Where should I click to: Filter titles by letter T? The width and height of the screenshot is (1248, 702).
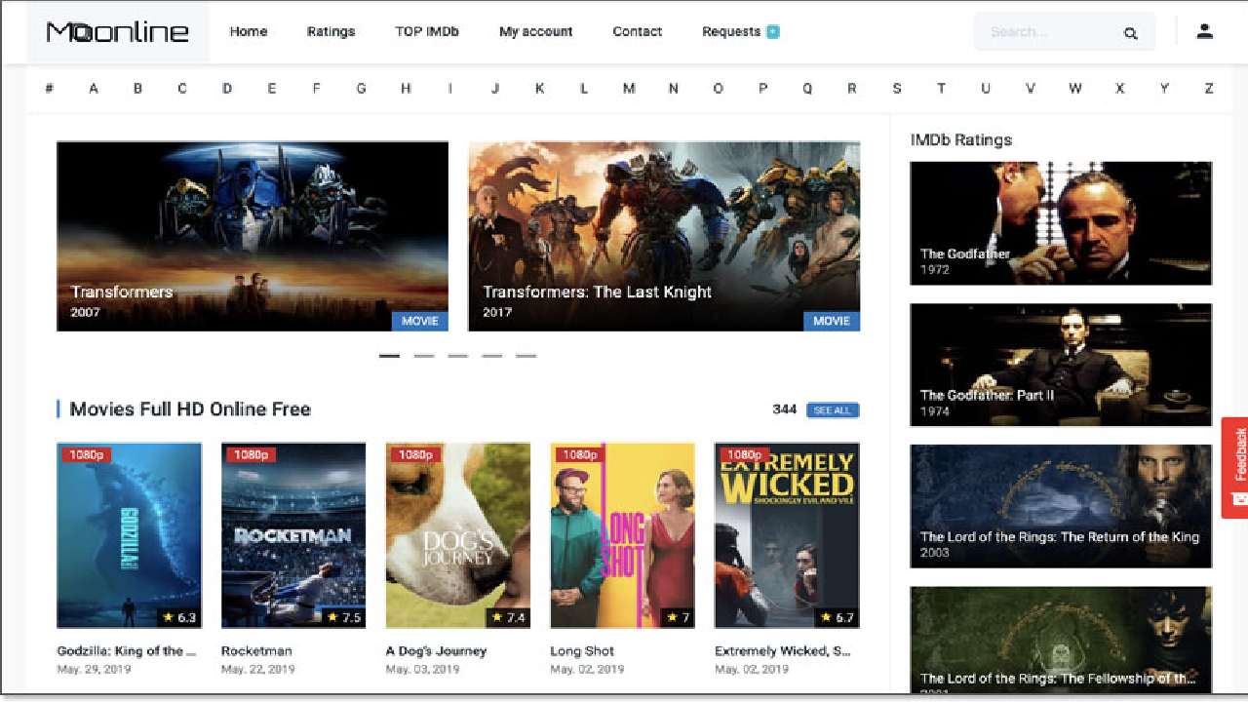(x=941, y=88)
